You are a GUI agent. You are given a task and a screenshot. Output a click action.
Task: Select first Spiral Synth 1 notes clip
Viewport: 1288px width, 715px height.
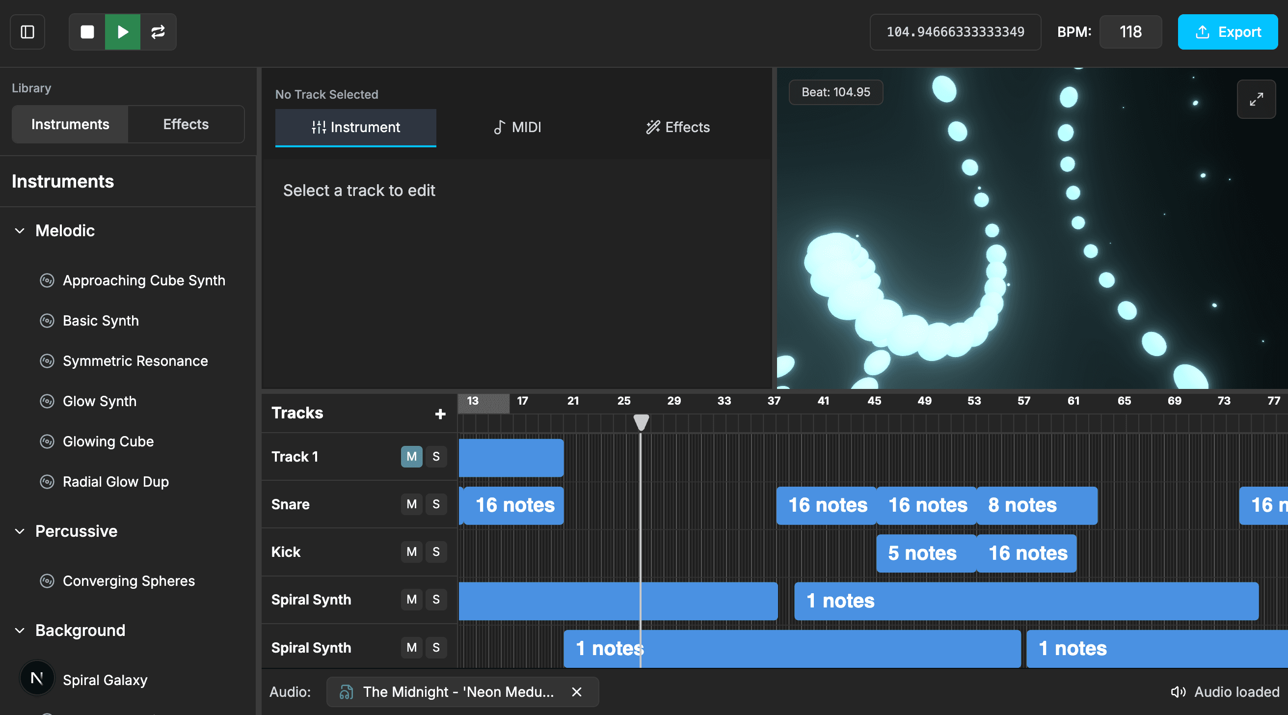click(x=1026, y=601)
